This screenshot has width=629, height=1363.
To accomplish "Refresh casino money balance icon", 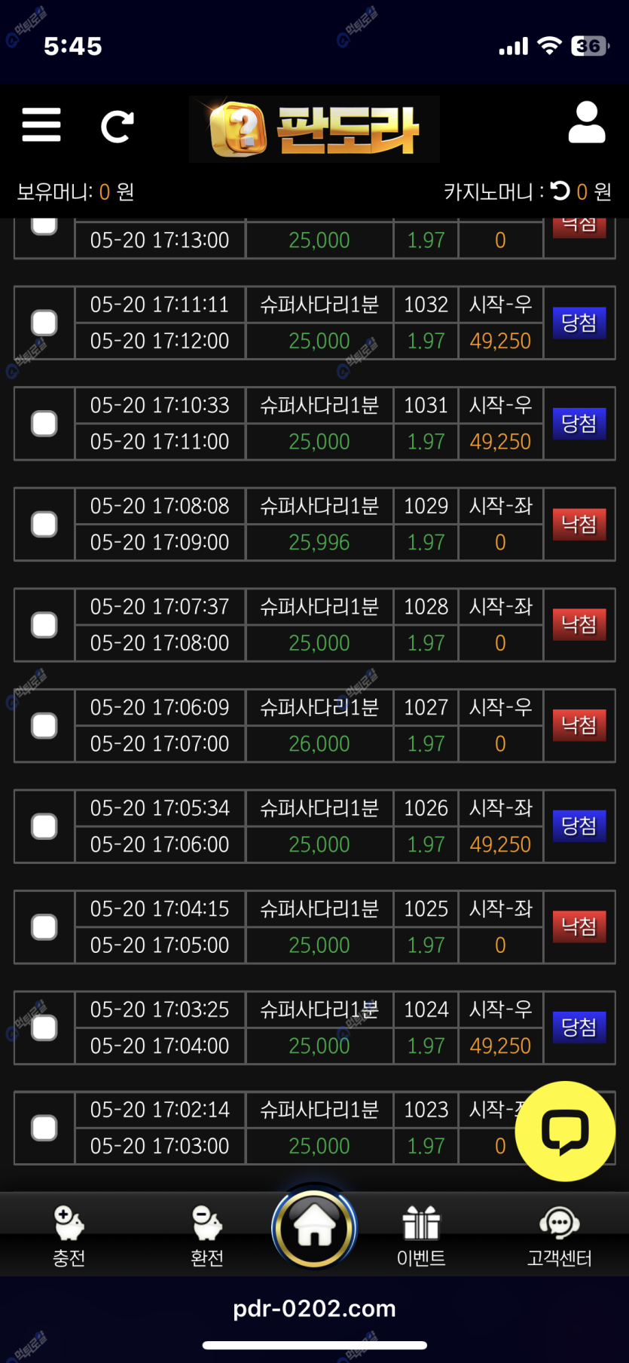I will coord(560,191).
